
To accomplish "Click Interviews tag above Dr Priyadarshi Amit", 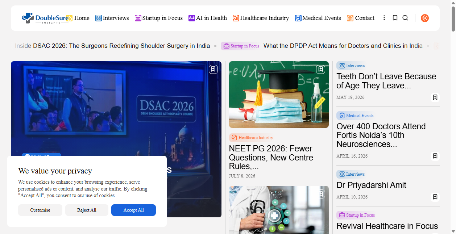I will coord(351,174).
